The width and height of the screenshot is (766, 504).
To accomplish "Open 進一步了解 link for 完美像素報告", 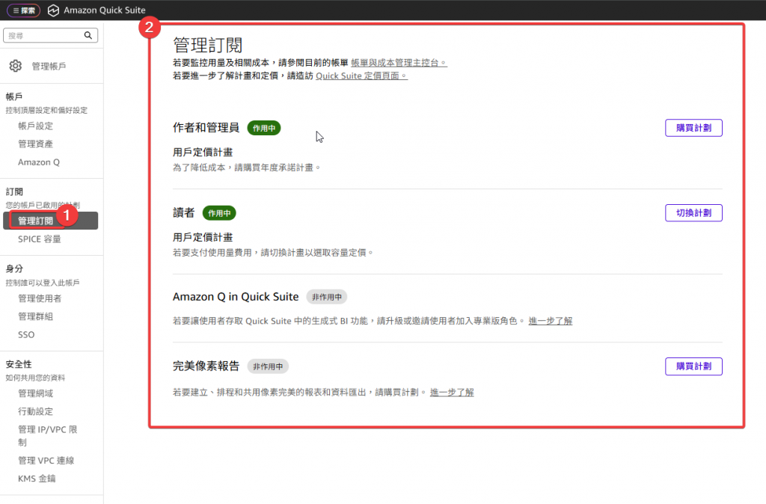I will tap(452, 392).
